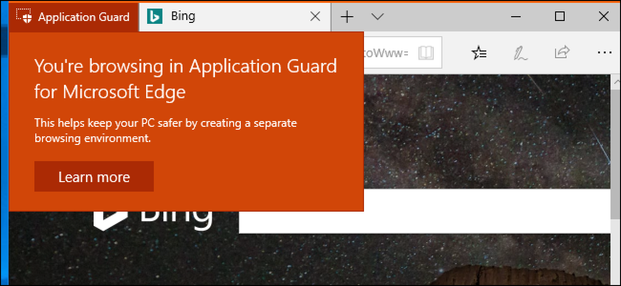The height and width of the screenshot is (286, 621).
Task: Click the address bar URL field
Action: [403, 53]
